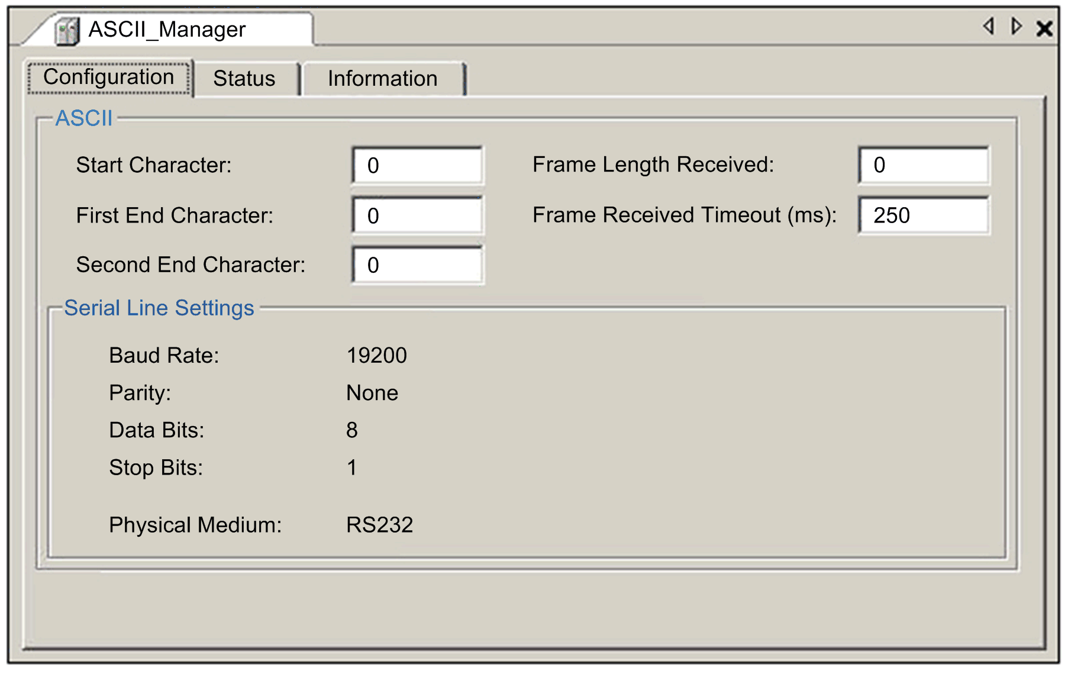This screenshot has height=674, width=1065.
Task: Click the Stop Bits value 1
Action: pos(352,467)
